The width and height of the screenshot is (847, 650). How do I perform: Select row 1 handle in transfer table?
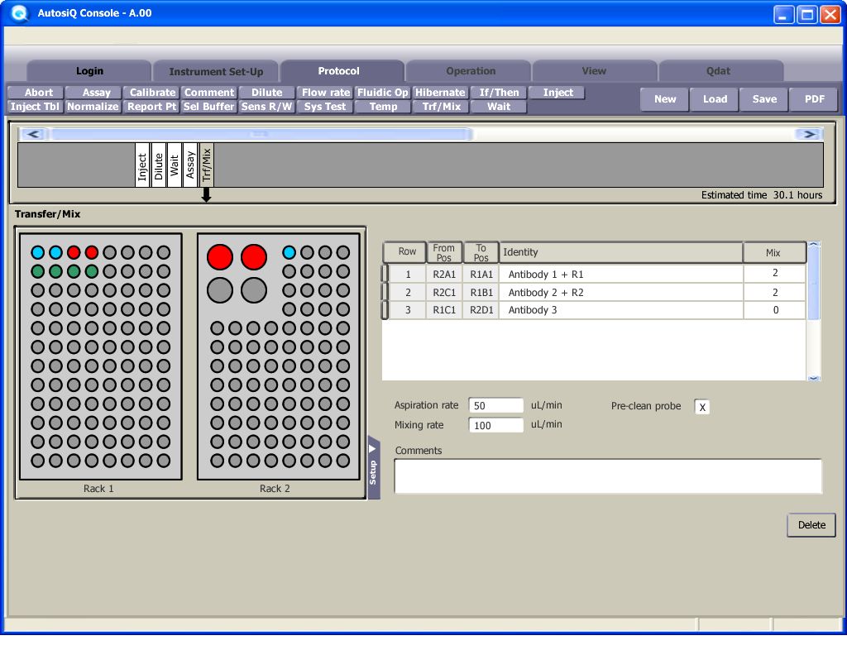[x=385, y=274]
